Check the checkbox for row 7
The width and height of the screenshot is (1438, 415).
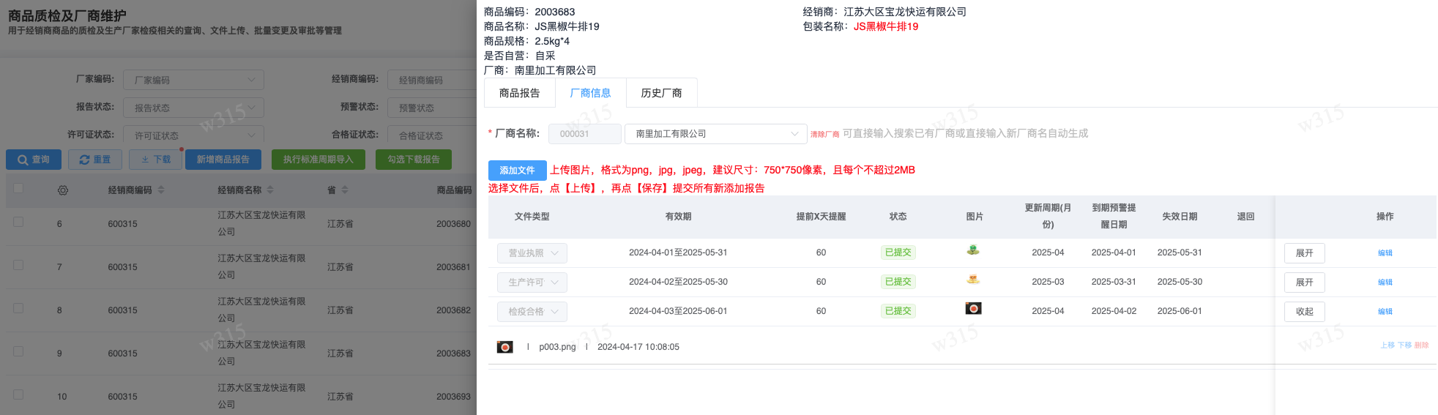[18, 265]
